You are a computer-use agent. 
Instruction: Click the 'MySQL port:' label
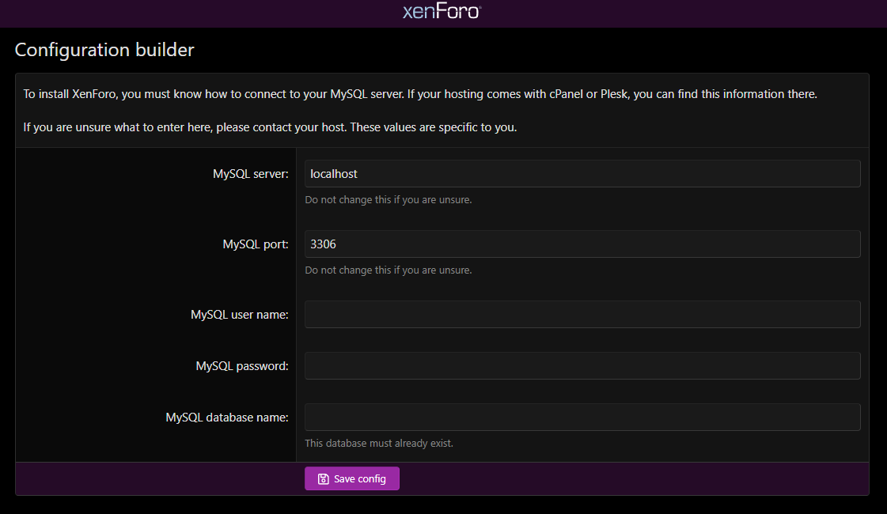(x=256, y=244)
